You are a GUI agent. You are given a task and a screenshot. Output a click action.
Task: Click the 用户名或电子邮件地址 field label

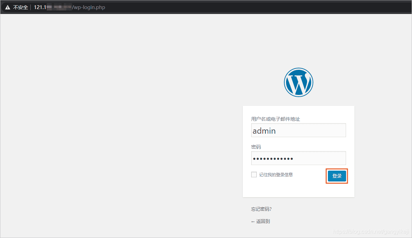tap(275, 119)
